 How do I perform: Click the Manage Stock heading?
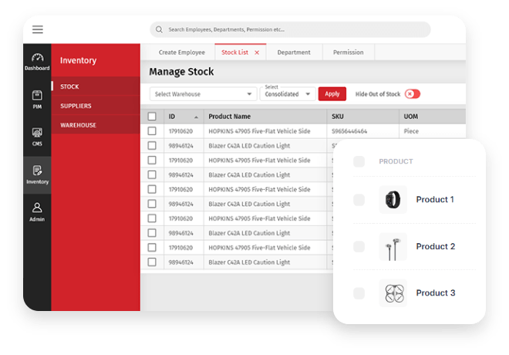tap(181, 72)
